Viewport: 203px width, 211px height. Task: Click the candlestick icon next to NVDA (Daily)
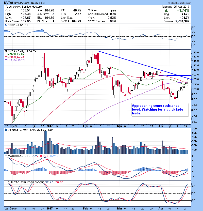[x=6, y=51]
